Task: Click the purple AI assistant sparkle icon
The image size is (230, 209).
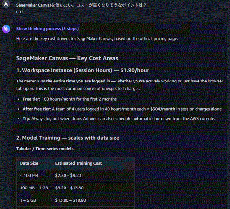Action: pyautogui.click(x=6, y=29)
